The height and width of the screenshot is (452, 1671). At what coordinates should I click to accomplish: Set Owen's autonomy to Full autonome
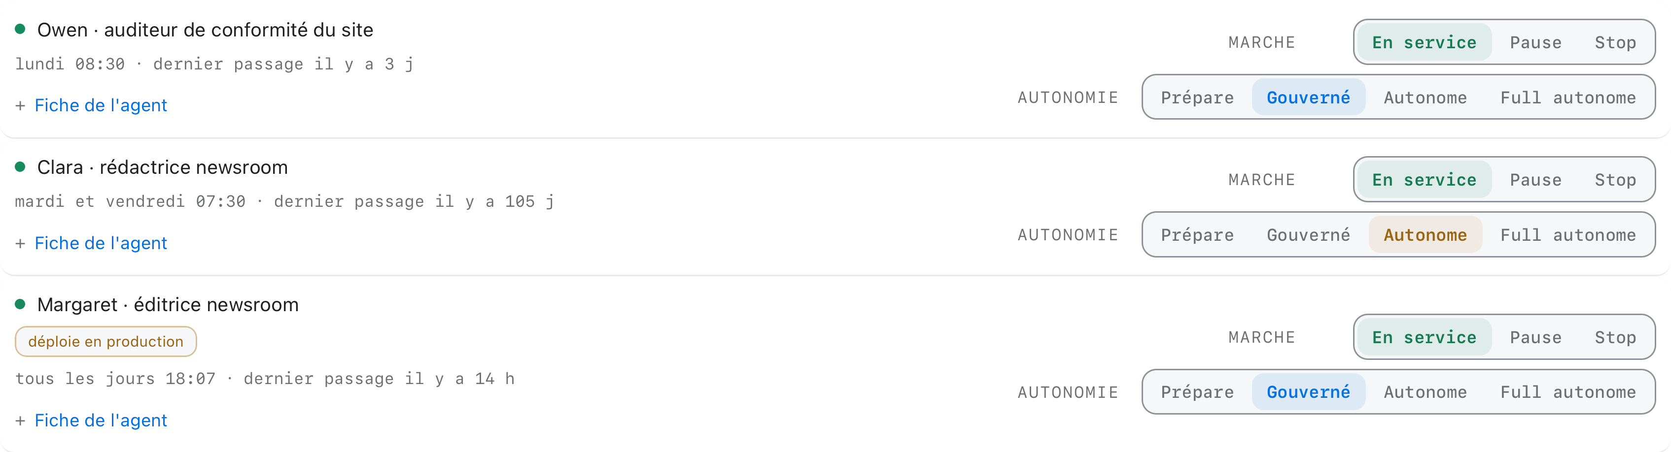tap(1568, 98)
